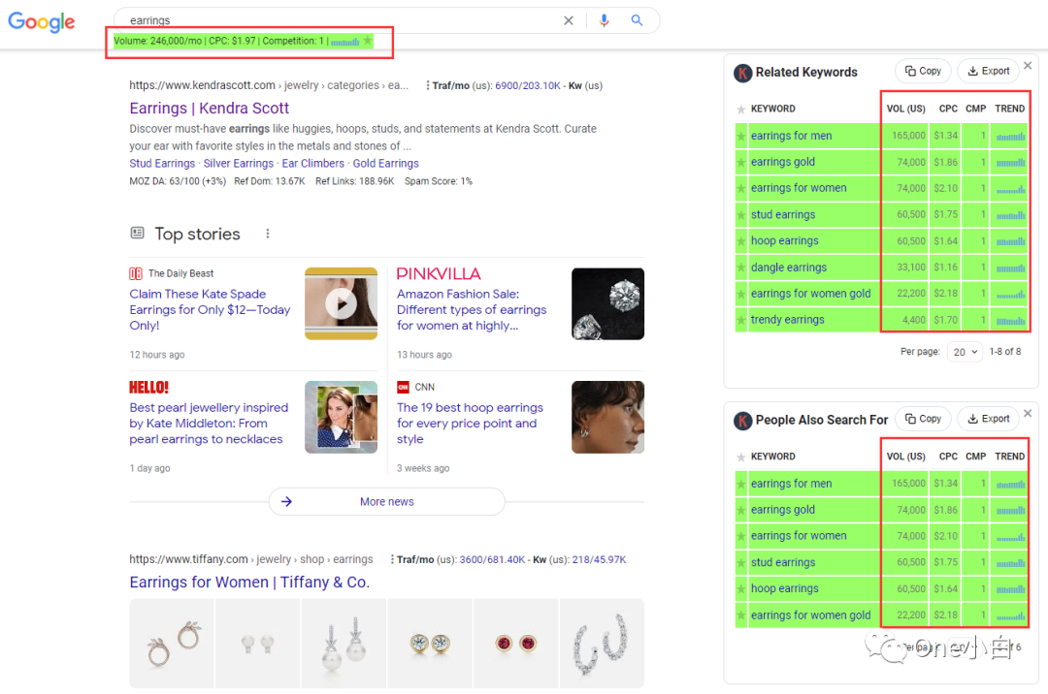Open the 'Ear Climbers' sitelink
This screenshot has width=1048, height=694.
coord(312,164)
